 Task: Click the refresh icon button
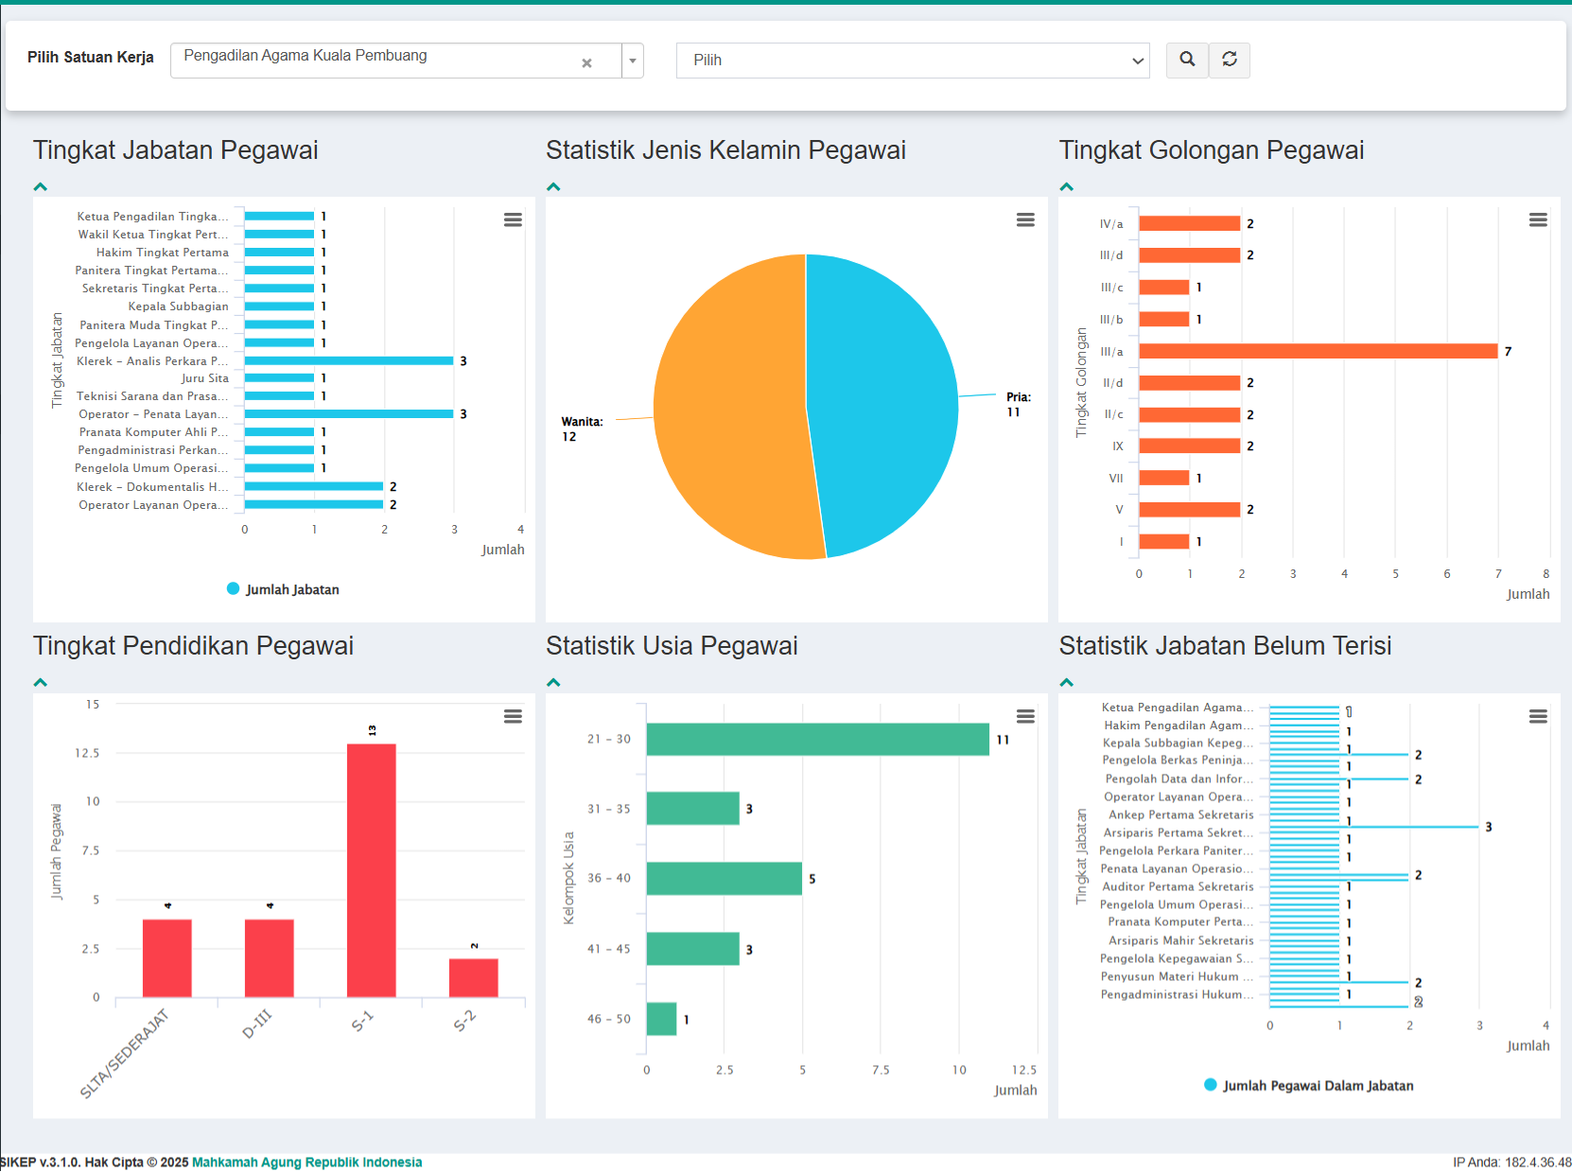[1230, 60]
